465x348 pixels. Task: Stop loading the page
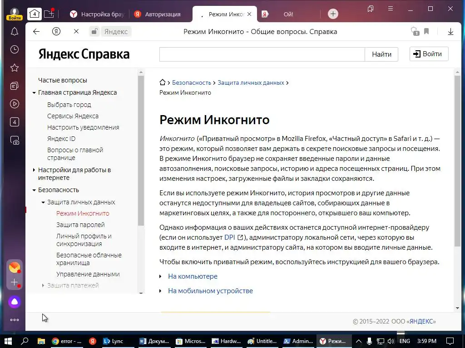pyautogui.click(x=76, y=31)
